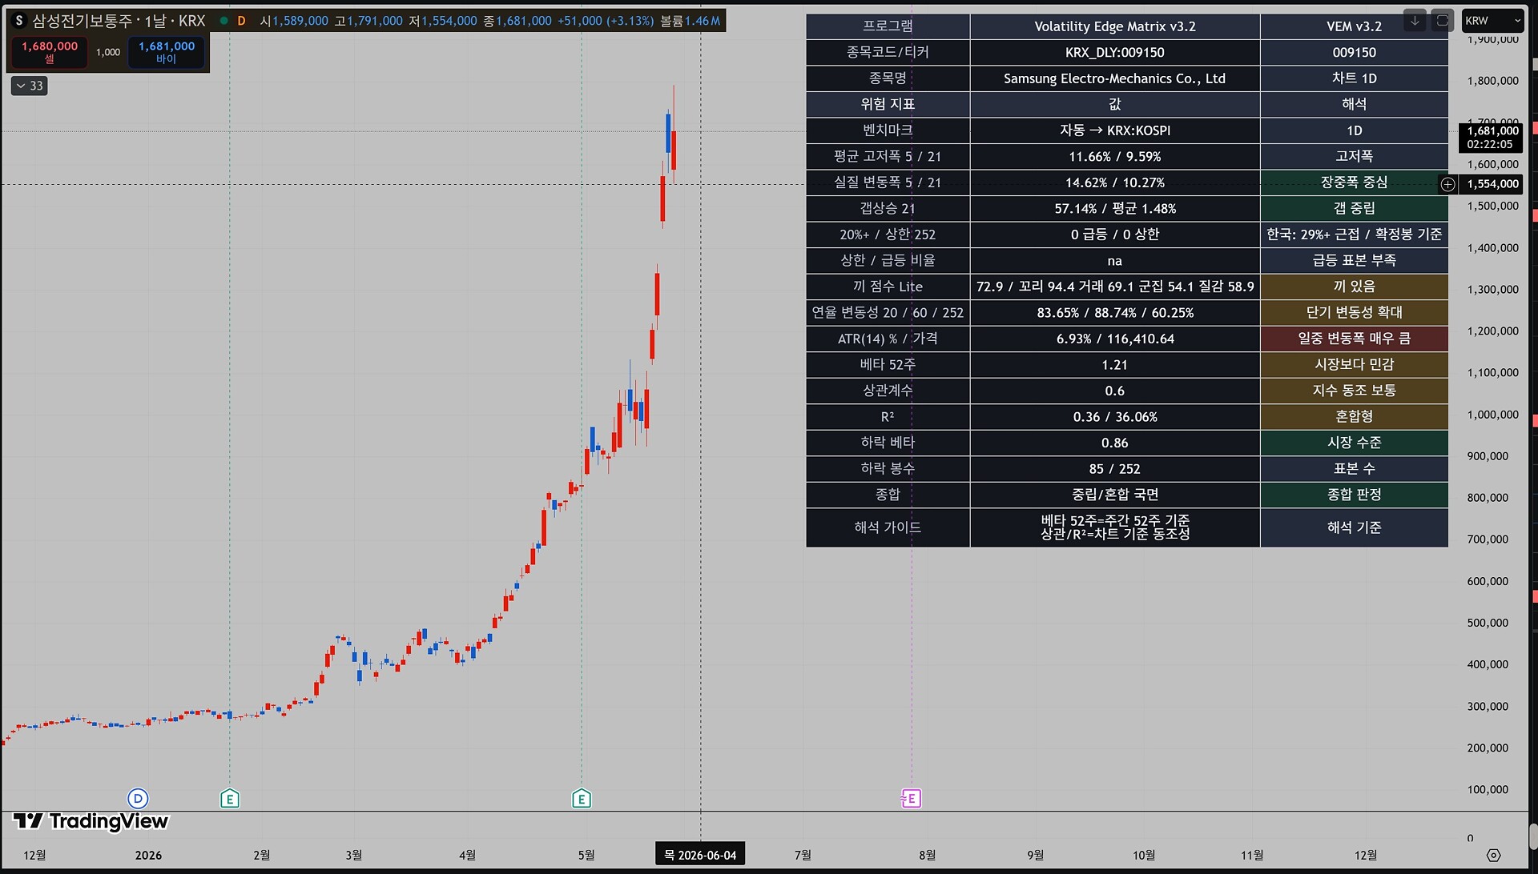Collapse the indicator legend showing 33
The width and height of the screenshot is (1538, 874).
(30, 86)
